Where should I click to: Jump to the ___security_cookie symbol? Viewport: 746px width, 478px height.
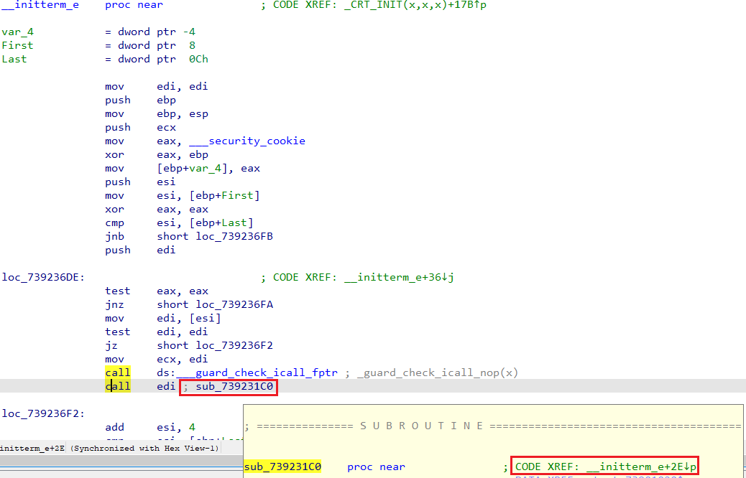tap(247, 141)
